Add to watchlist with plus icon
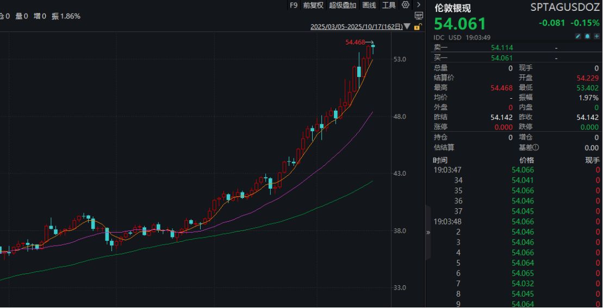Screen dimensions: 603x308 tap(596, 36)
